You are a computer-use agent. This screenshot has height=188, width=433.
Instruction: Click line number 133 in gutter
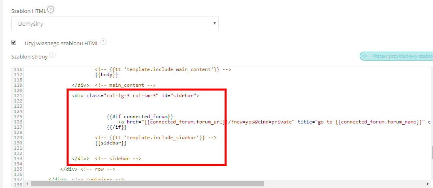[x=17, y=159]
